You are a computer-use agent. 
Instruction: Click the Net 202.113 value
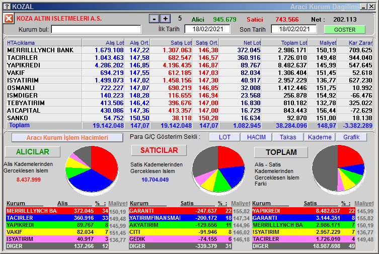(x=345, y=19)
